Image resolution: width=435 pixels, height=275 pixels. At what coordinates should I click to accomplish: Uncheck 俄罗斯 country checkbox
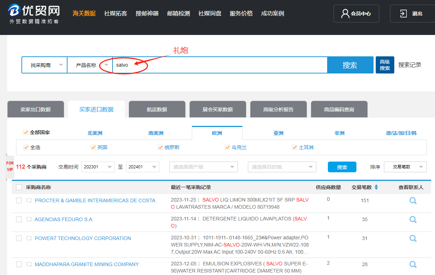coord(160,147)
